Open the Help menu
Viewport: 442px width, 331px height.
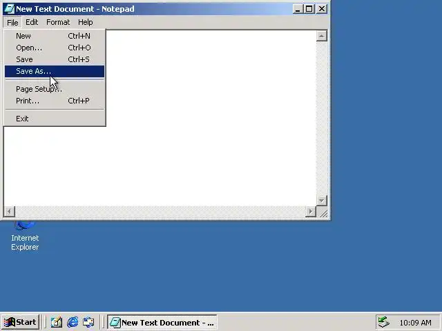tap(86, 22)
